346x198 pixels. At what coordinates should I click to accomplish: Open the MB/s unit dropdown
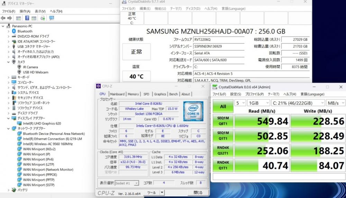click(x=336, y=103)
